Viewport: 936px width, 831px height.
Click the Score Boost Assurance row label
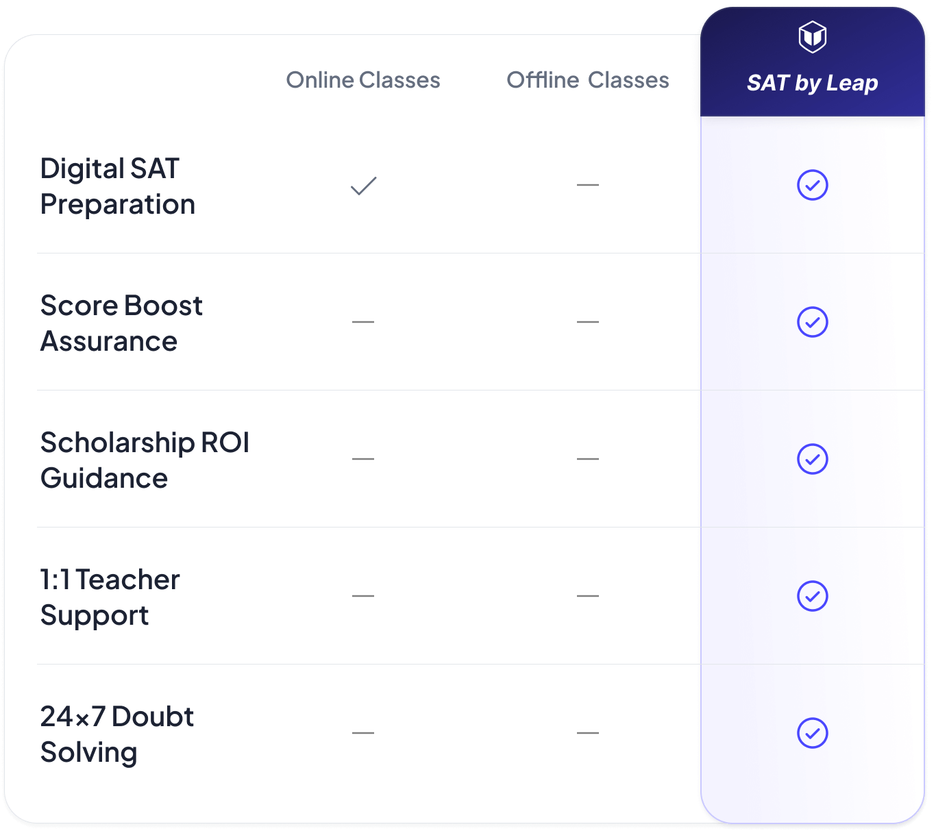pyautogui.click(x=121, y=323)
